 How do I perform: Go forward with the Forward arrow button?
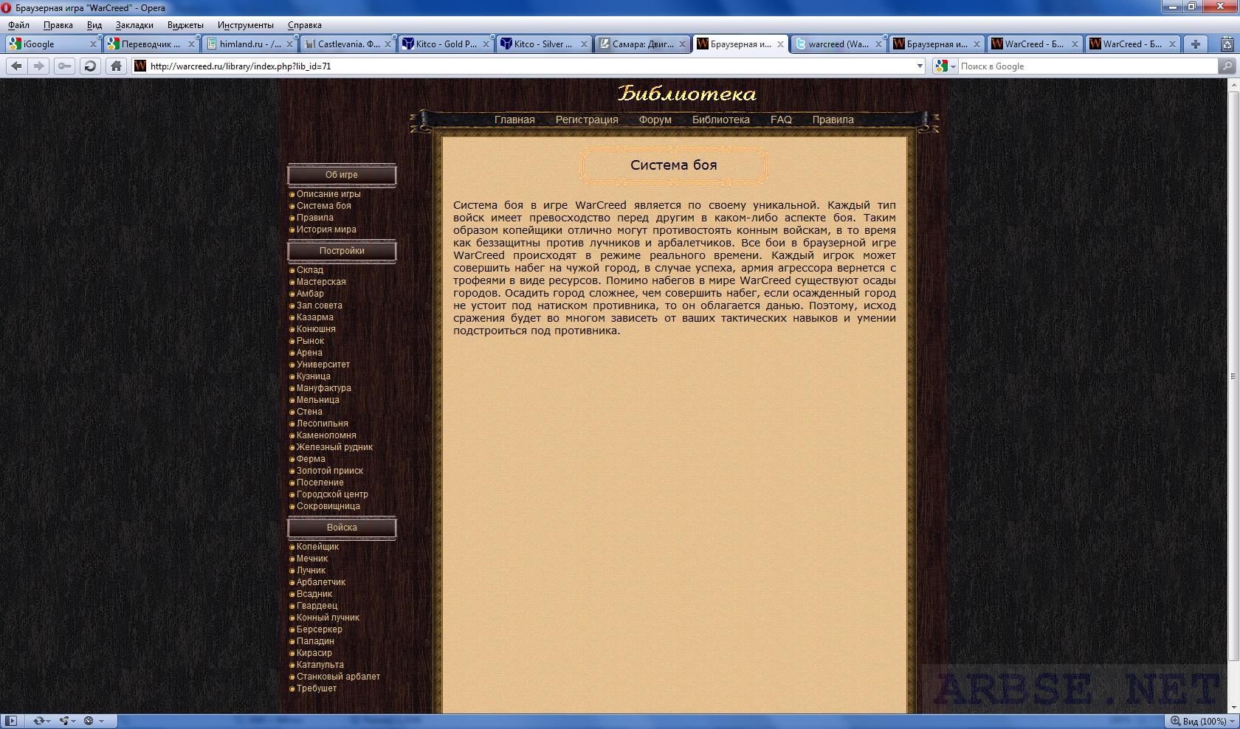[39, 66]
